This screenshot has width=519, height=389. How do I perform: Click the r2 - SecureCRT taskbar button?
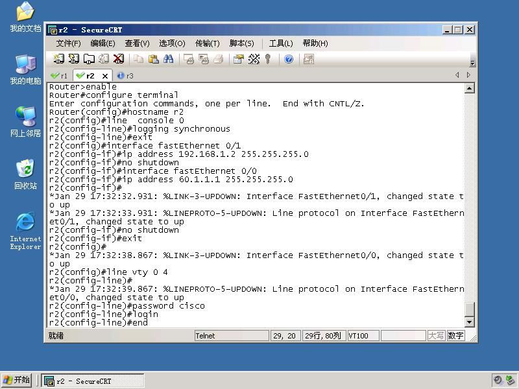(x=93, y=381)
